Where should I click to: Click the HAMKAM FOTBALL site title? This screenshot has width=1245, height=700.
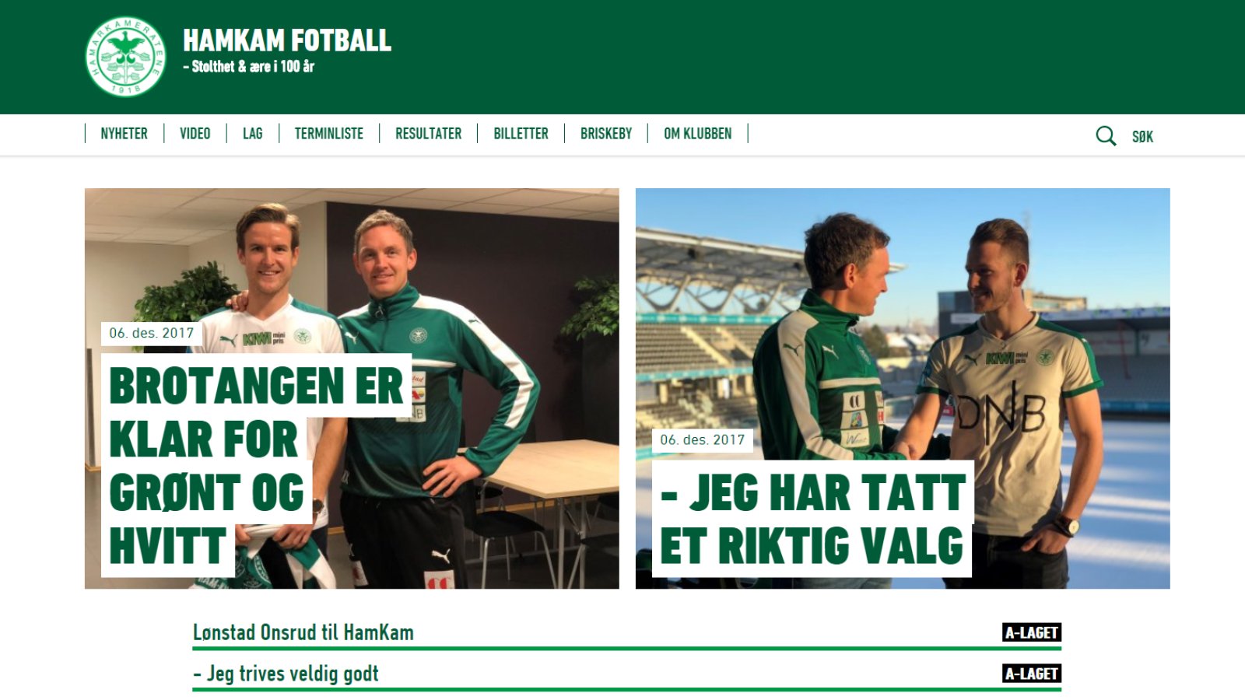(x=287, y=40)
